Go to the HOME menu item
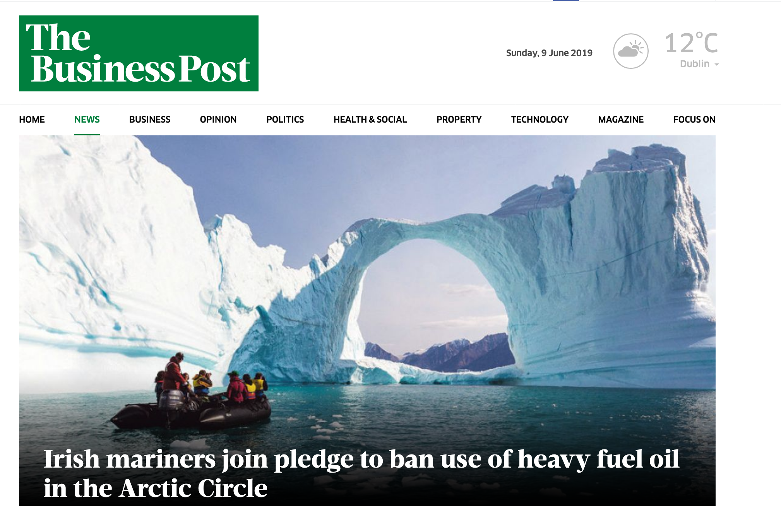The width and height of the screenshot is (781, 526). point(32,120)
